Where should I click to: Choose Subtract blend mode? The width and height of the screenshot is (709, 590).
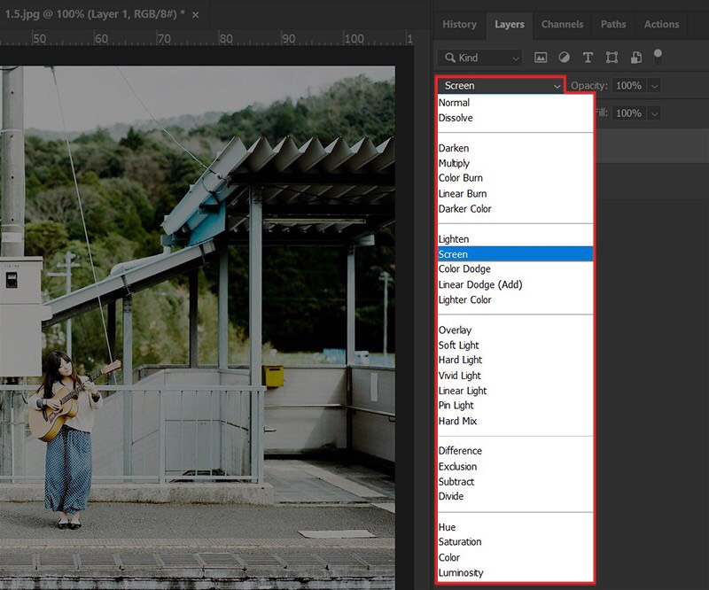(x=516, y=482)
